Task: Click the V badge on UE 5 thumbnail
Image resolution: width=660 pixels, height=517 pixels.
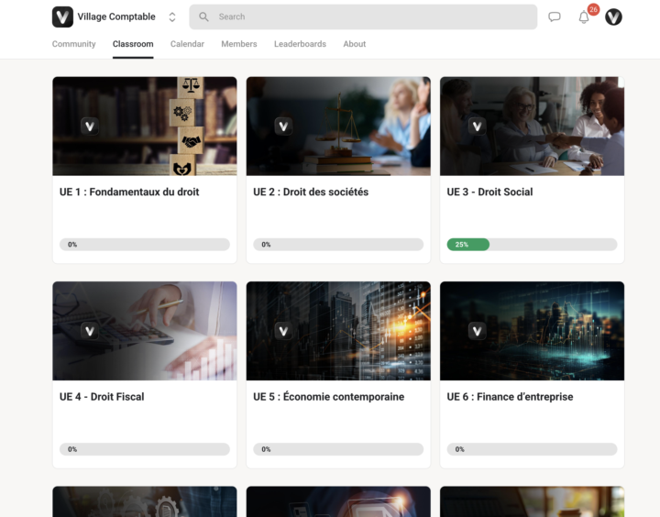Action: [283, 331]
